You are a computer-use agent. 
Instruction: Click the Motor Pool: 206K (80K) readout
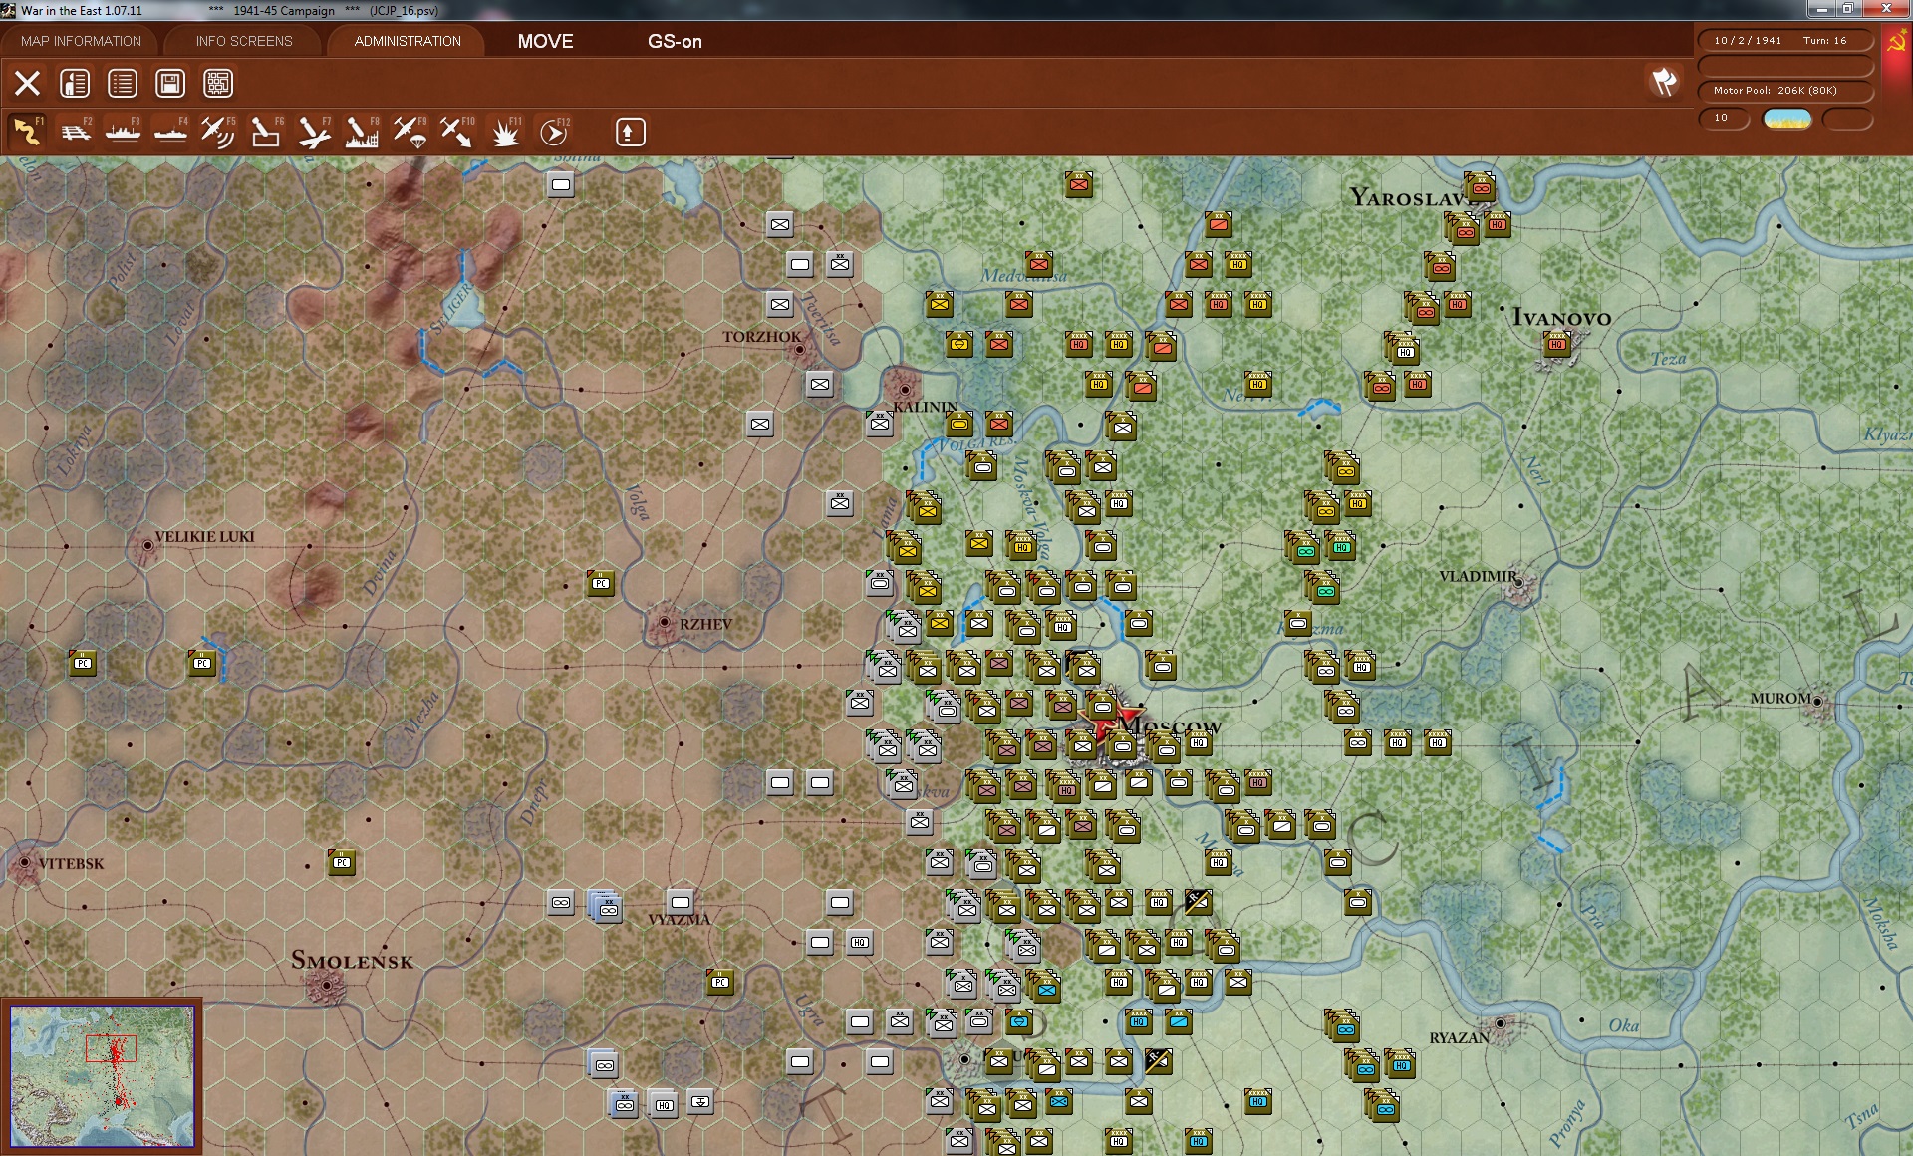[x=1776, y=91]
